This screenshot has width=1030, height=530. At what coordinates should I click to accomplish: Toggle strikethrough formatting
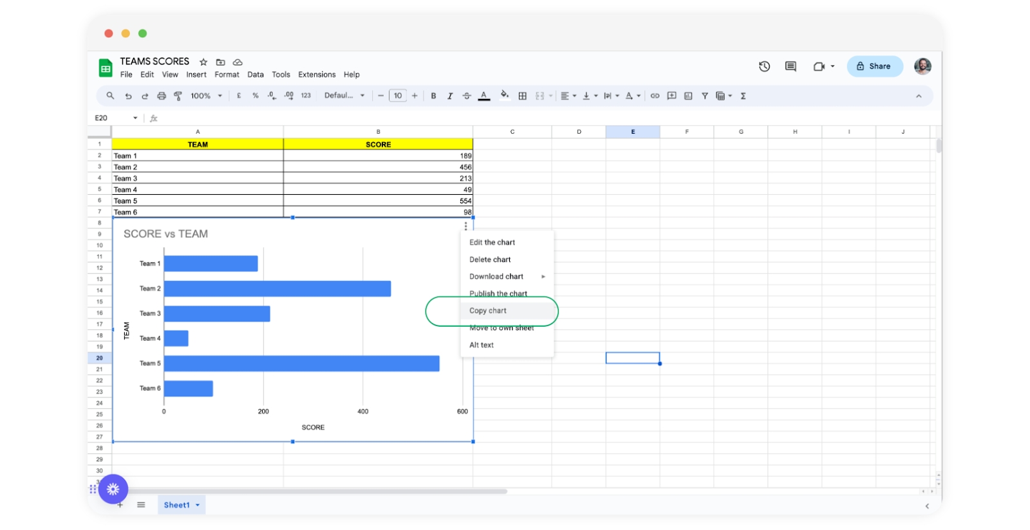[x=467, y=96]
